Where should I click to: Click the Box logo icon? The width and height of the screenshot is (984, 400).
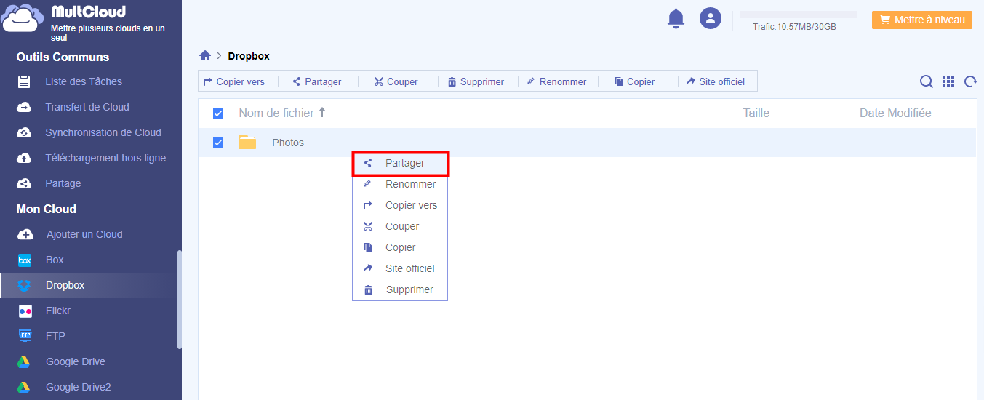point(25,260)
